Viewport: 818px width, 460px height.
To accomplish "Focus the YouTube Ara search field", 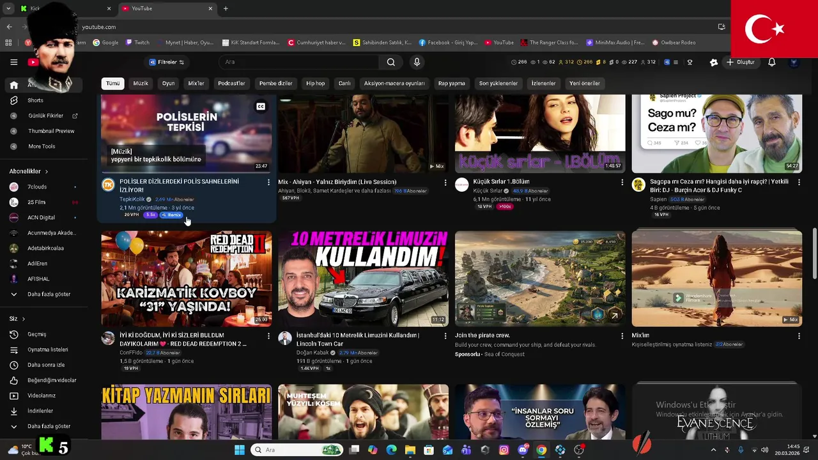I will point(298,62).
